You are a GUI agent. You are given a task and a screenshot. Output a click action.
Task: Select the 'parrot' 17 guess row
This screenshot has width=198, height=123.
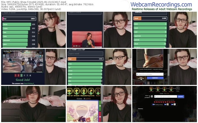[150, 40]
